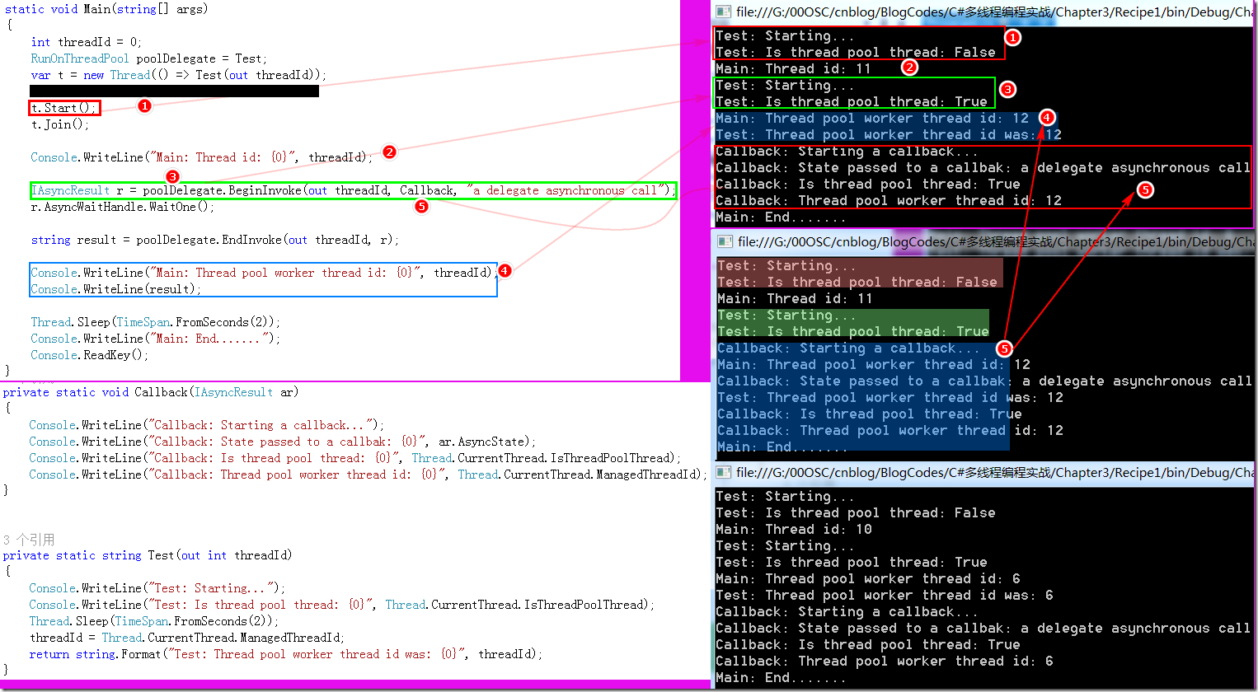Click the 'RunOnThreadPool poolDelegate = Test;' line
This screenshot has height=692, width=1258.
coord(149,58)
